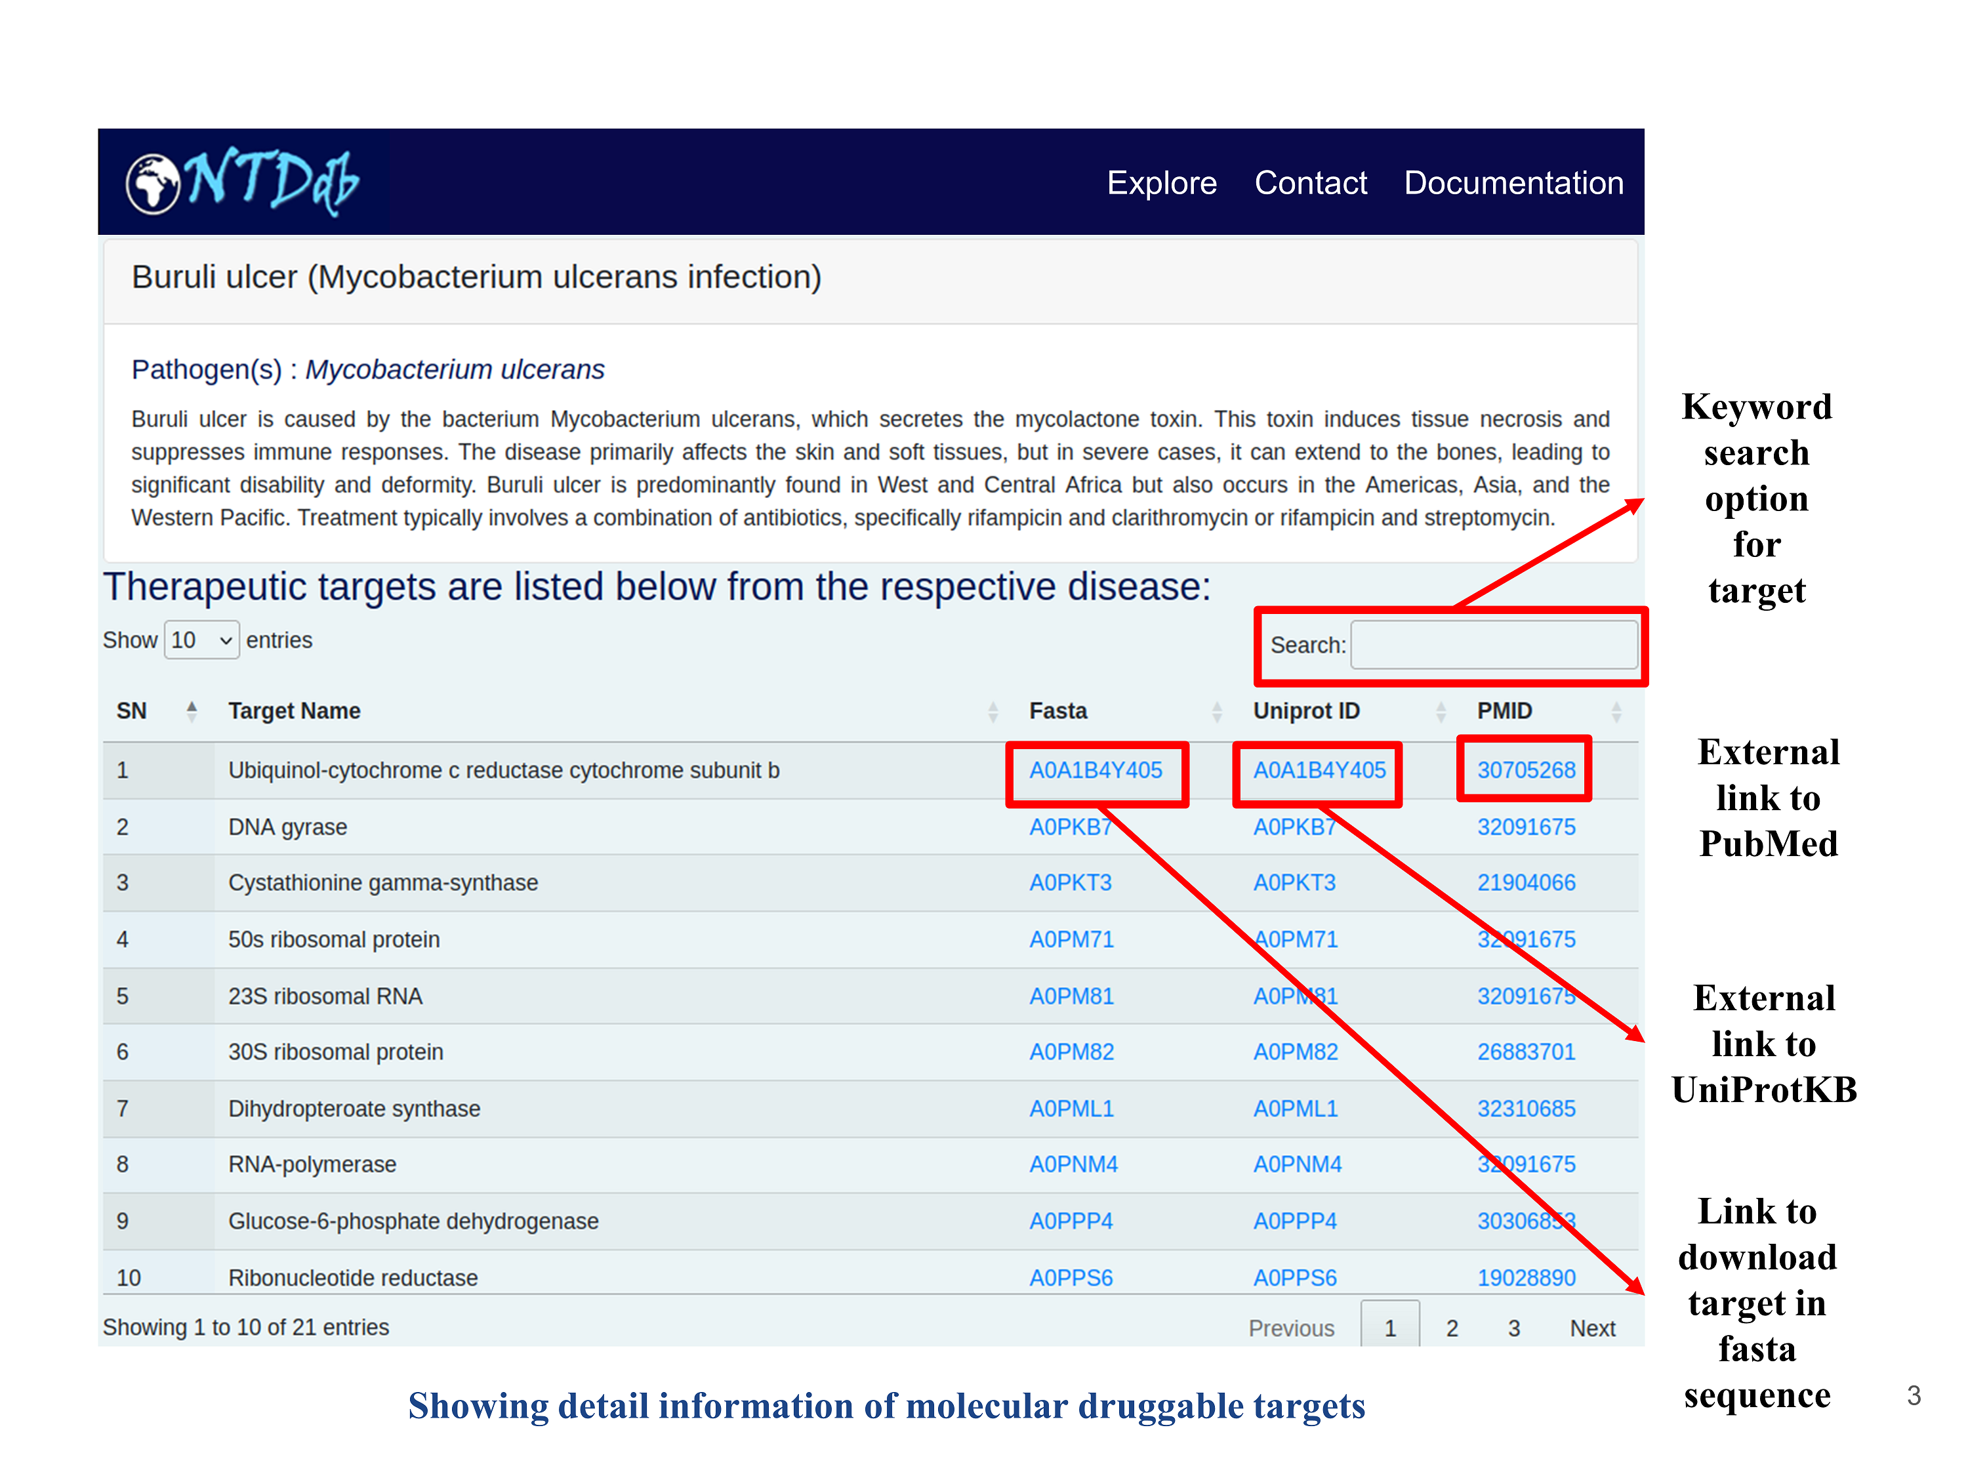Download A0PML1 fasta for Dihydropteroate synthase

tap(1071, 1109)
